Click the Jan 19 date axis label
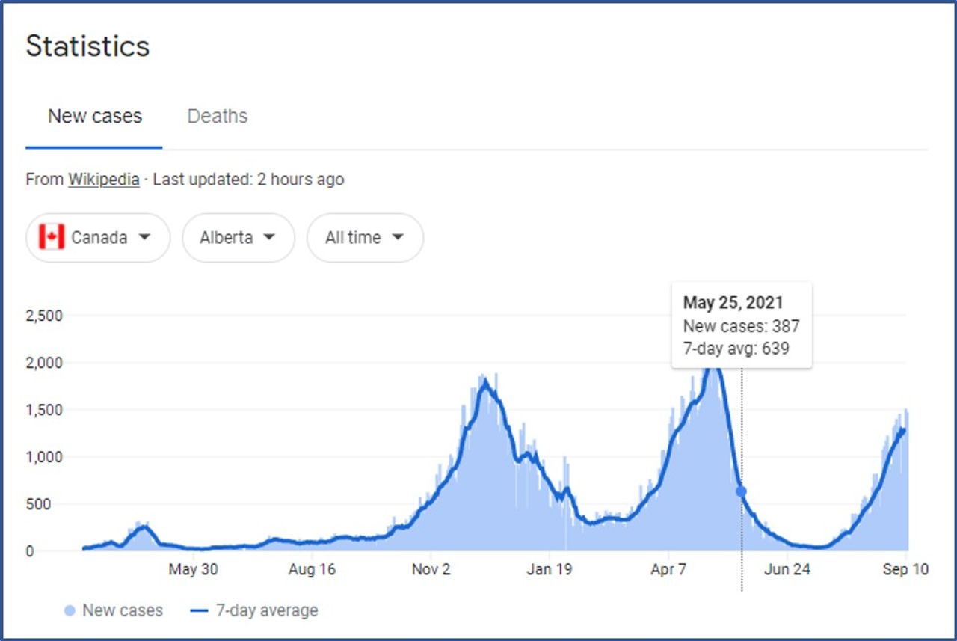 [x=549, y=570]
